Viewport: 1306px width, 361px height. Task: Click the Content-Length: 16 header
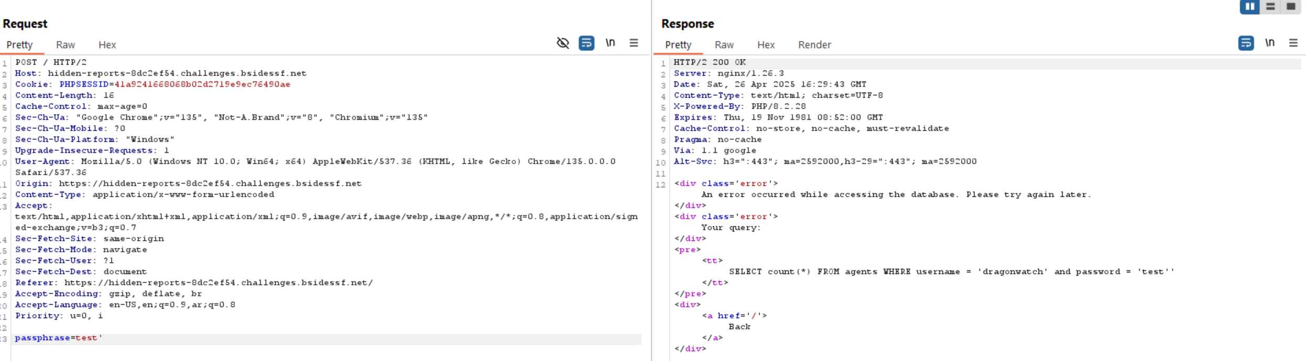[65, 95]
